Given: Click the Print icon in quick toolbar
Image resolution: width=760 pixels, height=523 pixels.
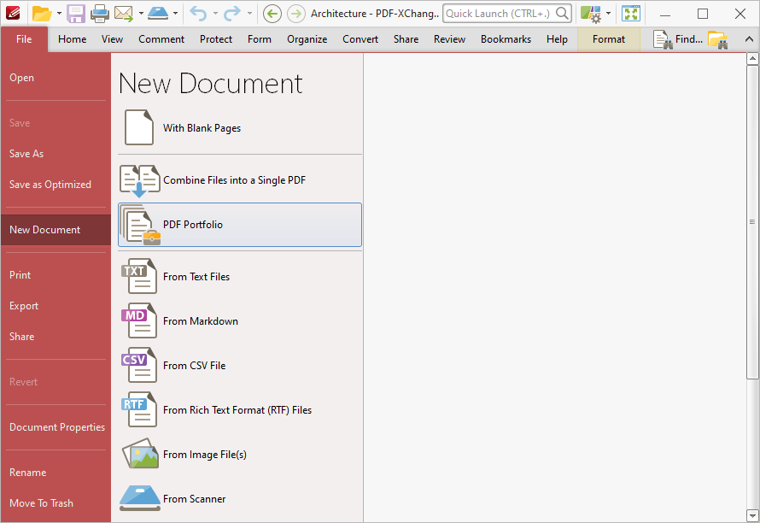Looking at the screenshot, I should click(100, 14).
